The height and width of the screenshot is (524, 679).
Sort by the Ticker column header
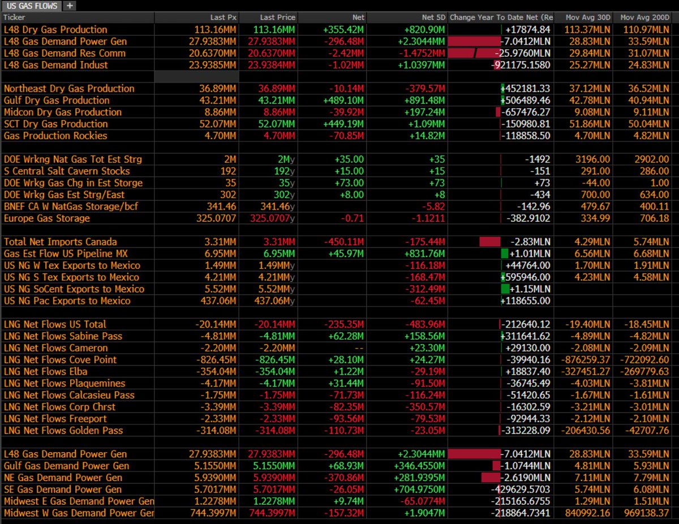[x=14, y=18]
